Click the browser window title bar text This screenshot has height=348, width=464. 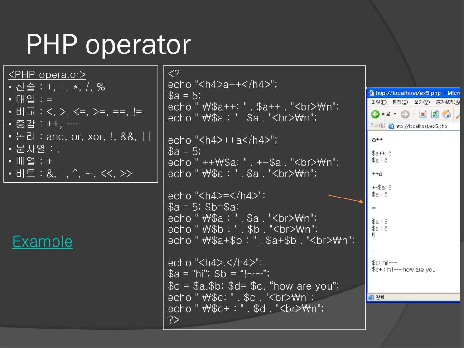(418, 93)
